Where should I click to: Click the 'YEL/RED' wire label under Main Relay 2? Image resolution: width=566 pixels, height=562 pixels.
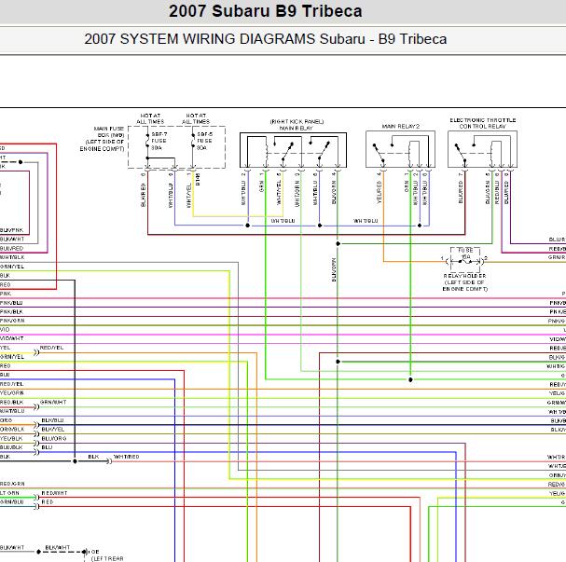pyautogui.click(x=379, y=192)
